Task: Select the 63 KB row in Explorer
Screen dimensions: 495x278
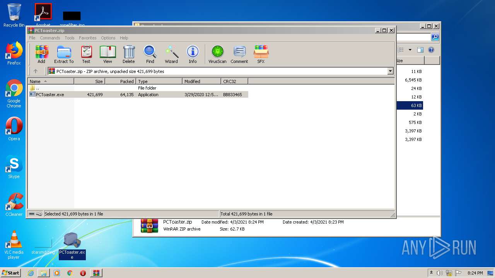Action: click(410, 105)
